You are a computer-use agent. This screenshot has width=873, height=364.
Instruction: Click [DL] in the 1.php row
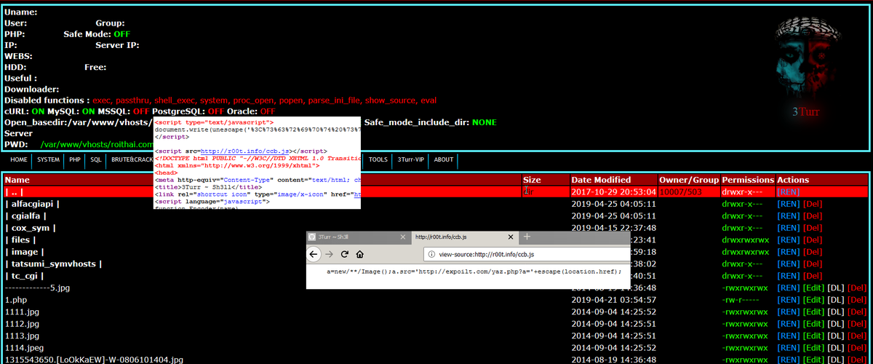coord(835,299)
